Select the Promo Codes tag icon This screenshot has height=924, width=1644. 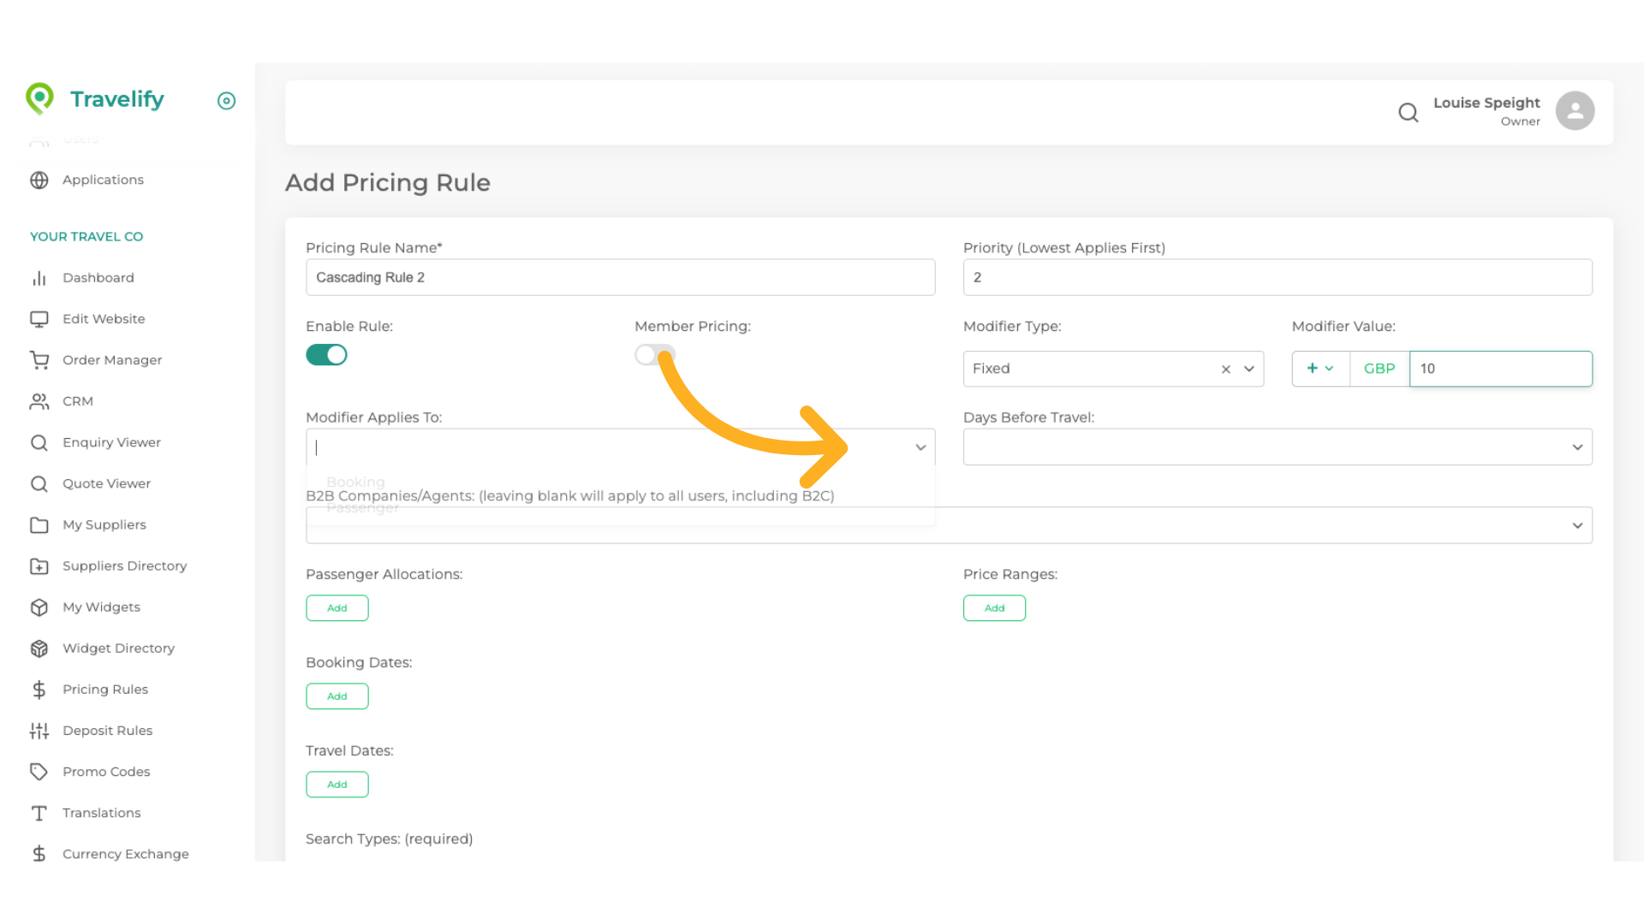[39, 771]
